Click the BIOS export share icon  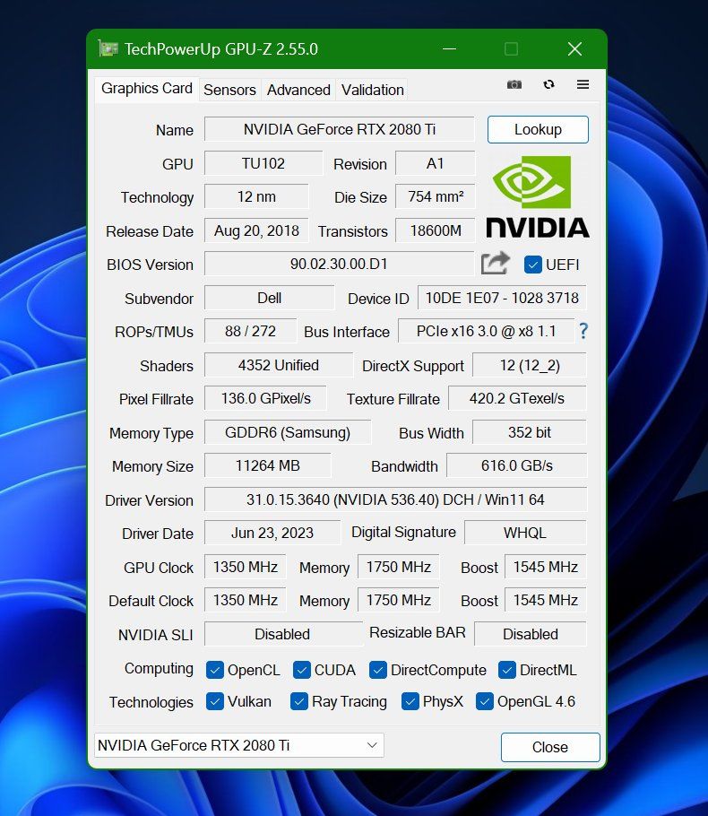tap(496, 264)
